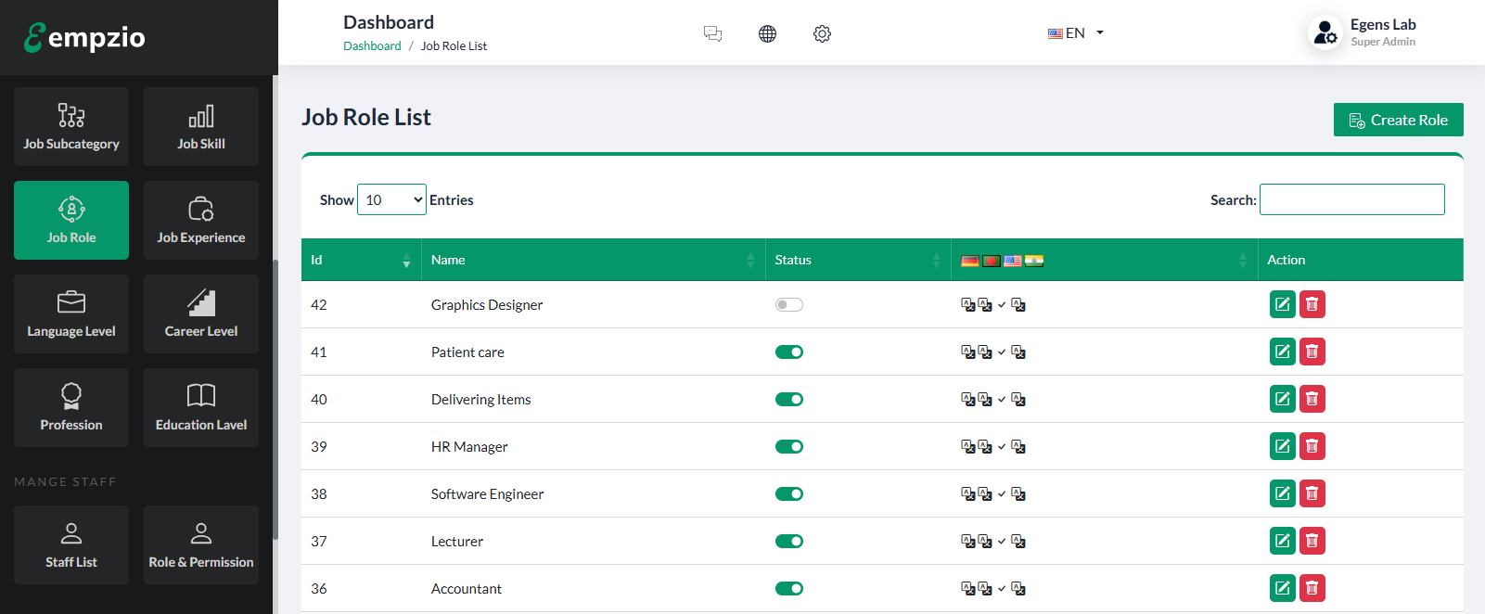The image size is (1485, 614).
Task: Click the chat messages icon in header
Action: pyautogui.click(x=712, y=33)
